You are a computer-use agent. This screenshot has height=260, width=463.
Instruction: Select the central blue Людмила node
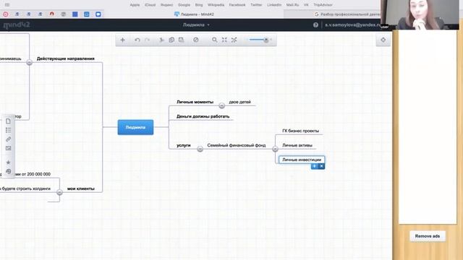135,127
